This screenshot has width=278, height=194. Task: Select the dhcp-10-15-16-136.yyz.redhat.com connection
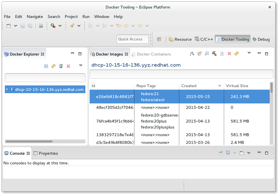click(x=45, y=90)
